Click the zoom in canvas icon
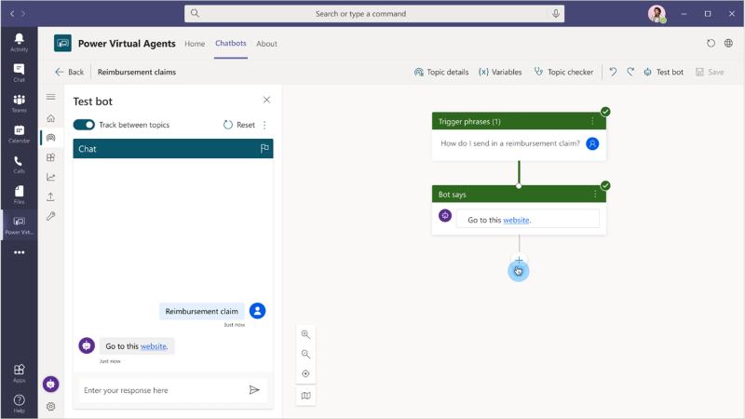 [x=305, y=334]
